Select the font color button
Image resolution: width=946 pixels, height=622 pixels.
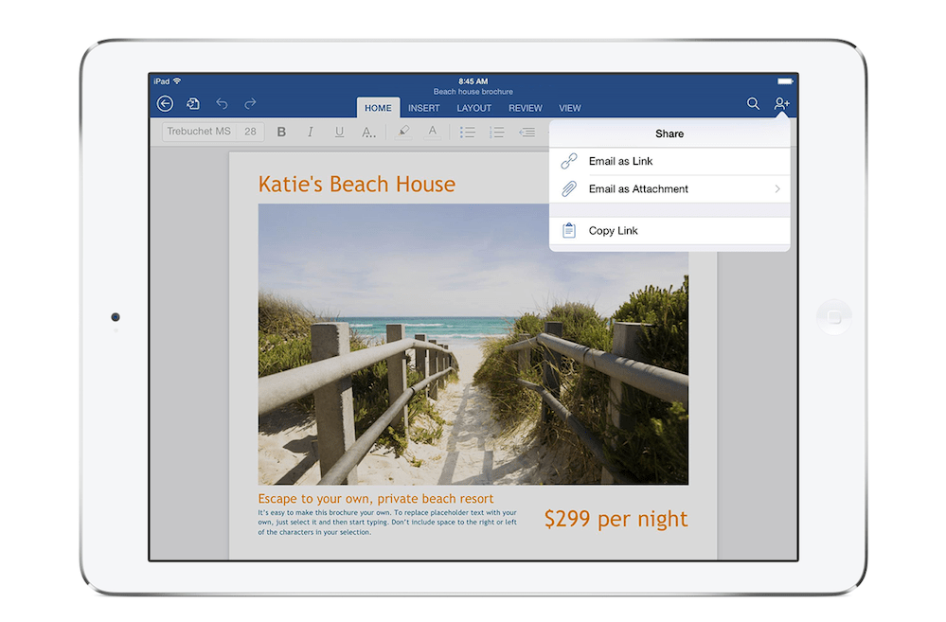[432, 133]
